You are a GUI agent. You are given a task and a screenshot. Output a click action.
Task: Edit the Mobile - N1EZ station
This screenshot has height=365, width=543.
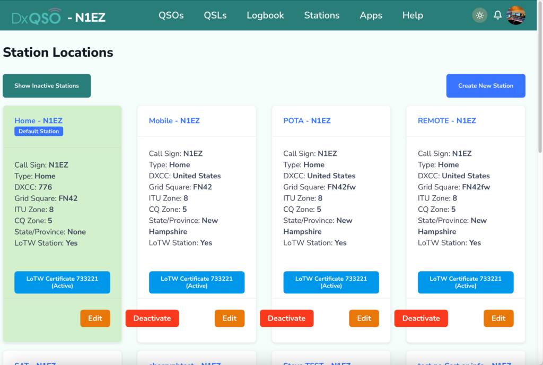coord(230,318)
